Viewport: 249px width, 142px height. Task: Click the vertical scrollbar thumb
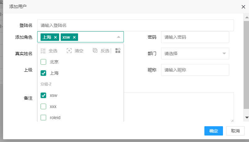click(x=246, y=65)
